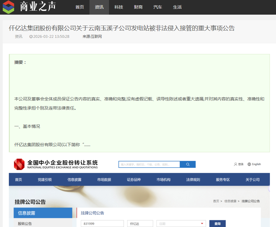The image size is (276, 227).
Task: Click the stock code field showing 831999
Action: coord(102,224)
